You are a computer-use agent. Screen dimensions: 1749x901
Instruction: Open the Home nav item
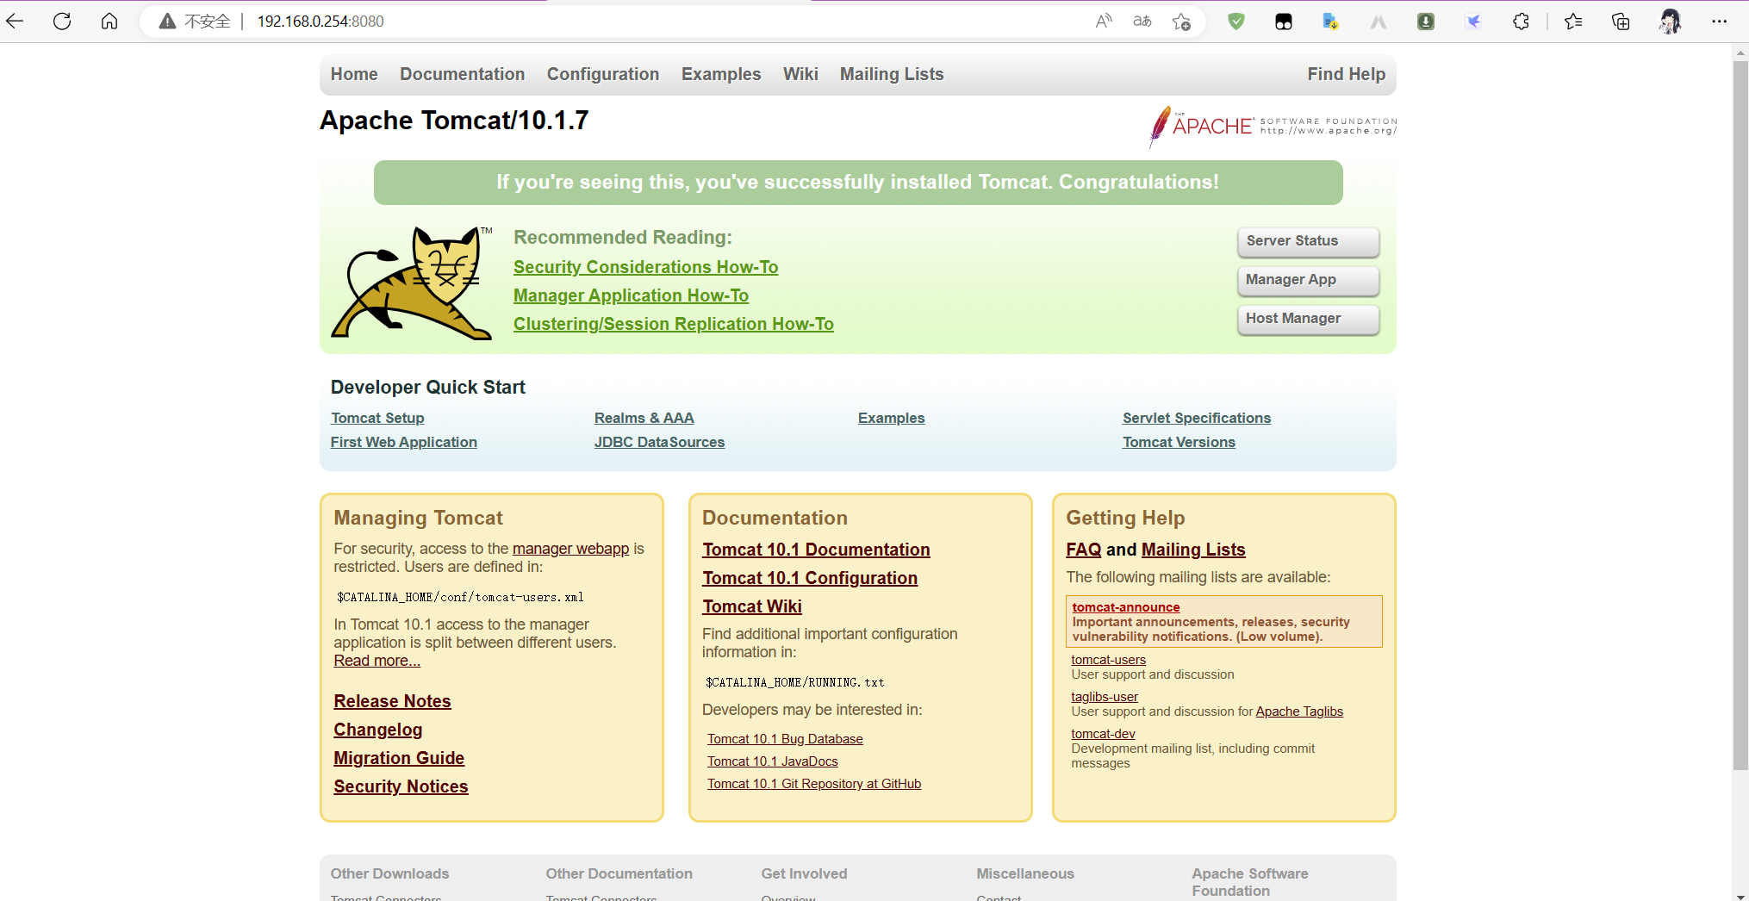[354, 74]
